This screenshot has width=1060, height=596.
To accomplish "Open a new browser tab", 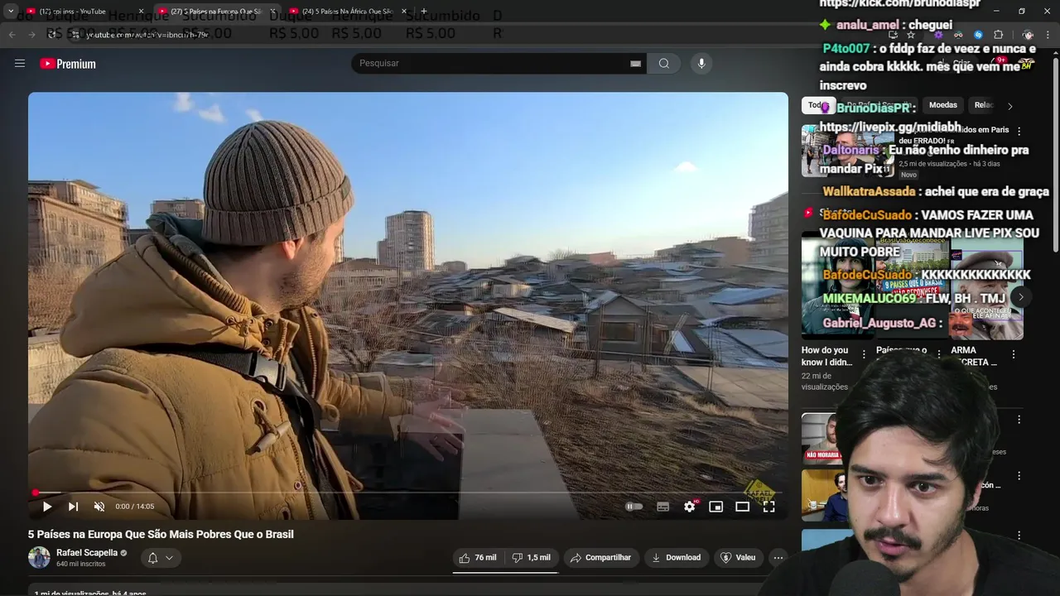I will [x=424, y=12].
